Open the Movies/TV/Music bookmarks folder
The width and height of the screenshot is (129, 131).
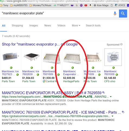click(41, 5)
